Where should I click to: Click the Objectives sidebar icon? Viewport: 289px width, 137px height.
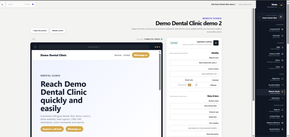282,79
